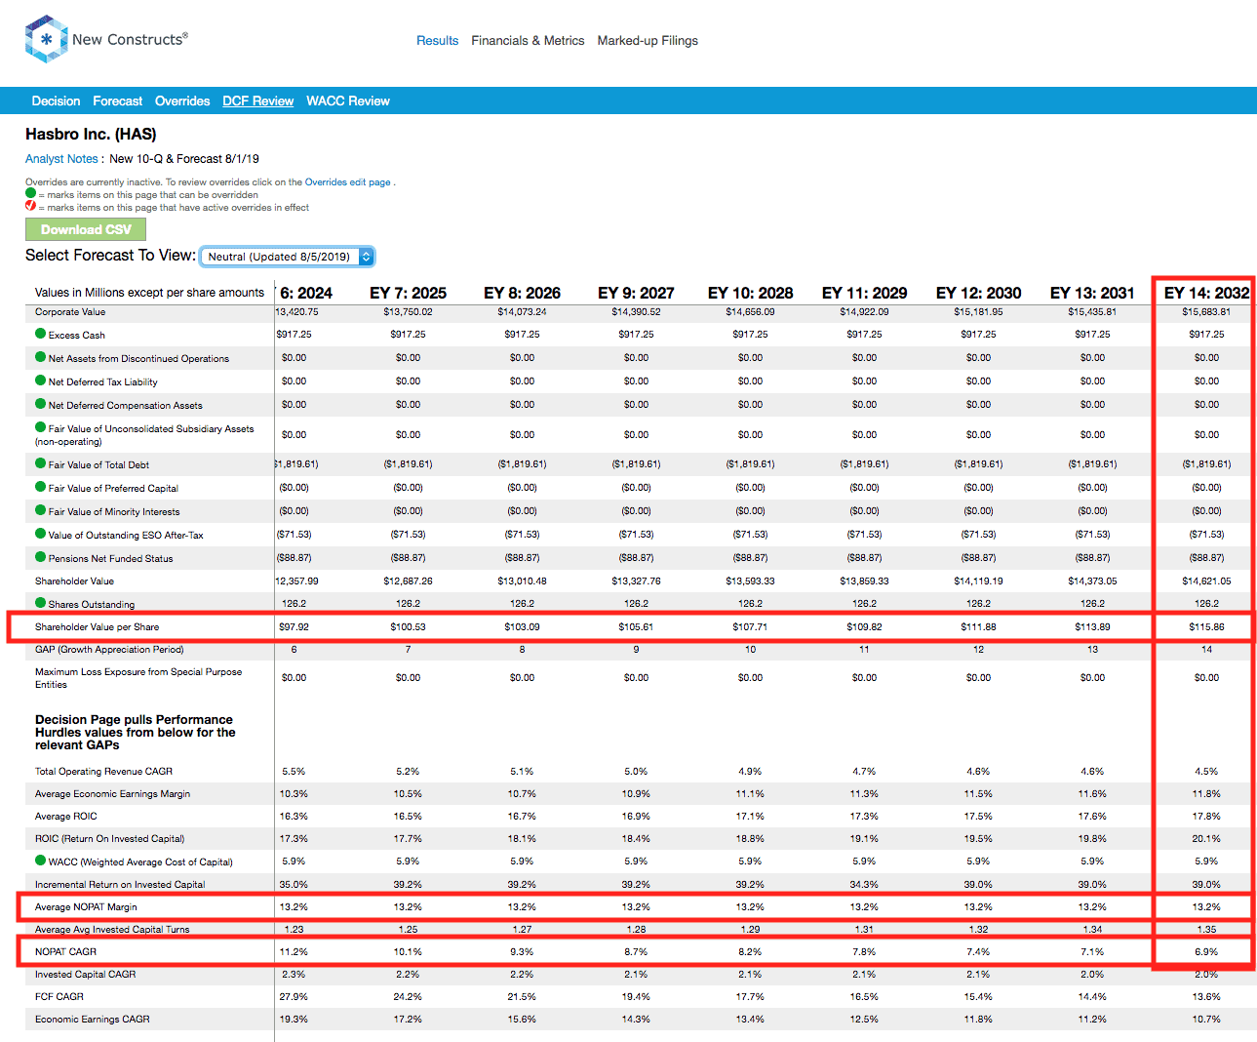Click the Hasbro Inc. (HAS) heading
This screenshot has height=1042, width=1257.
(x=91, y=135)
